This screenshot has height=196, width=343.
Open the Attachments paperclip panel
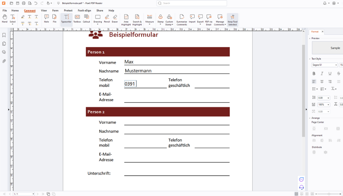(x=4, y=61)
